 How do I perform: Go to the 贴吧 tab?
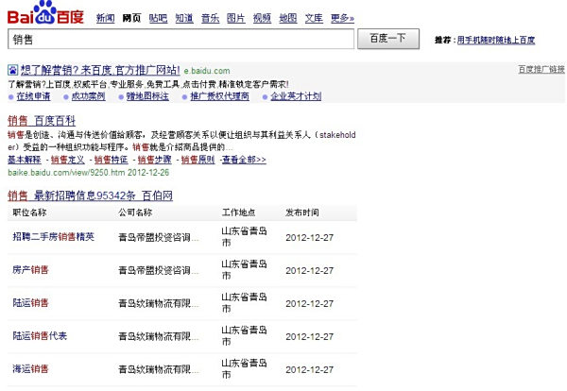(158, 18)
